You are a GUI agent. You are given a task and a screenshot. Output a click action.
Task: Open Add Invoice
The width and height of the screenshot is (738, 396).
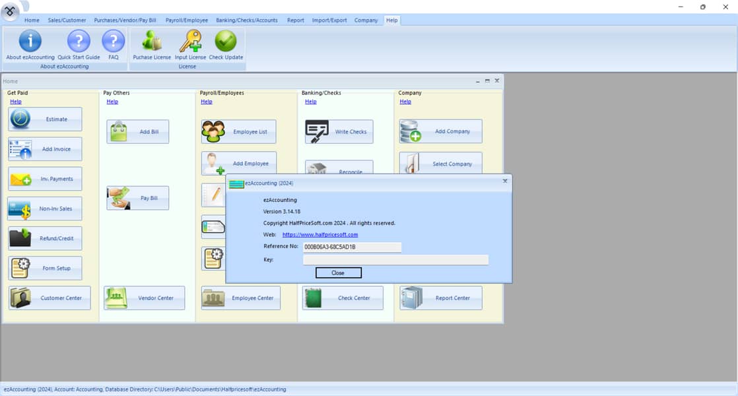(x=45, y=149)
